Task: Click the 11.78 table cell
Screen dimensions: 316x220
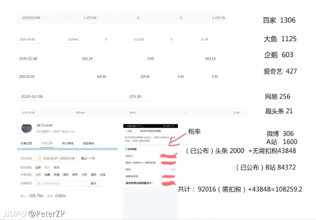Action: tap(204, 39)
